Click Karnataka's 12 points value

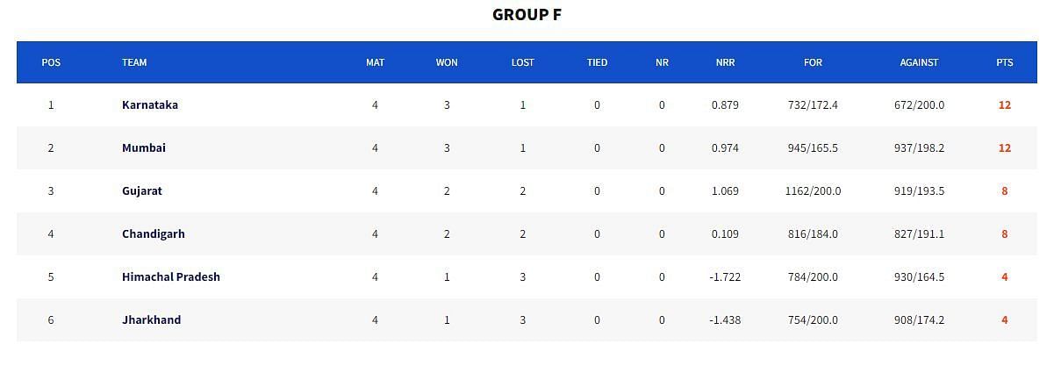coord(1004,104)
